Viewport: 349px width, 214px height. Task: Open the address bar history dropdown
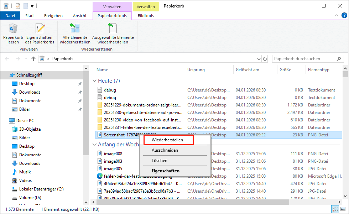[x=257, y=59]
